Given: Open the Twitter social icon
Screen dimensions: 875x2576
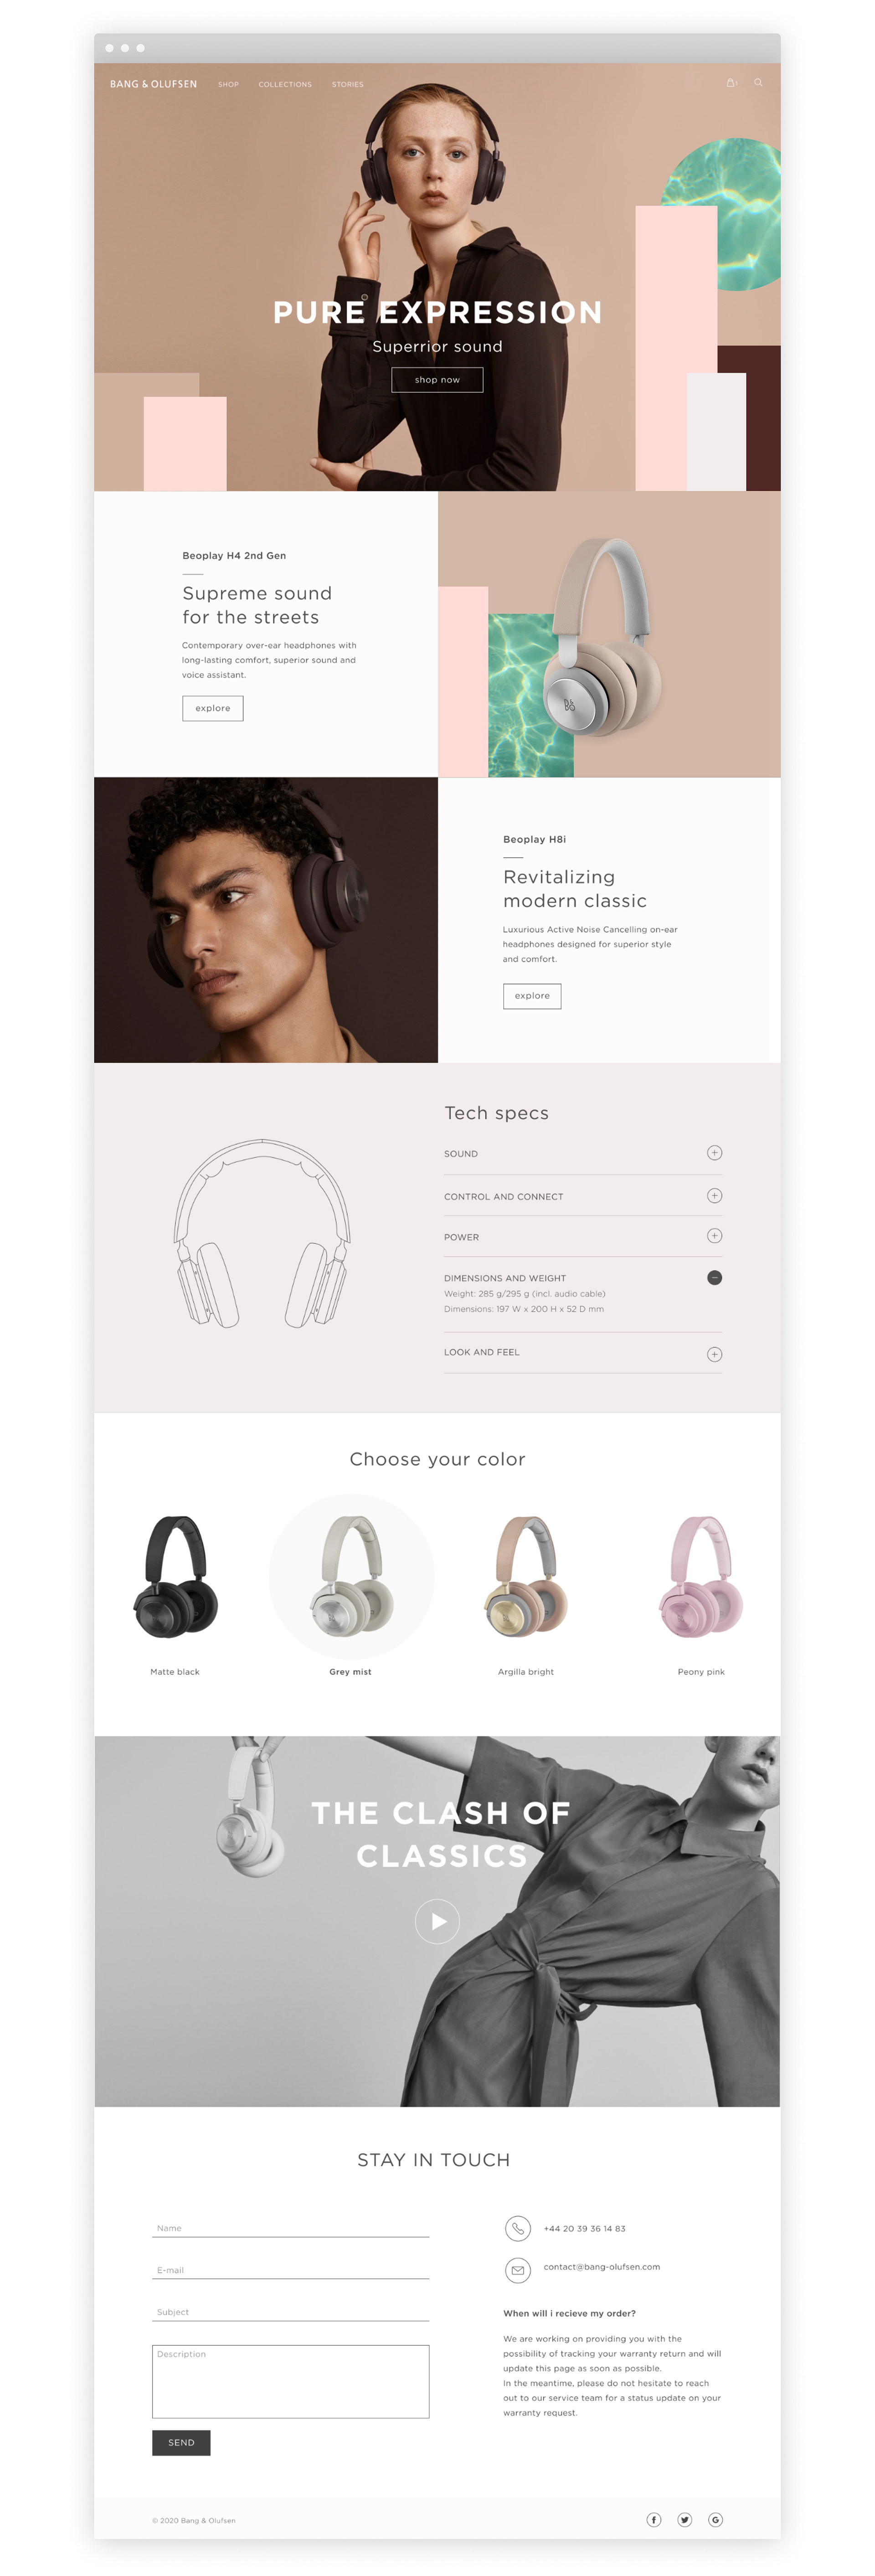Looking at the screenshot, I should click(685, 2519).
